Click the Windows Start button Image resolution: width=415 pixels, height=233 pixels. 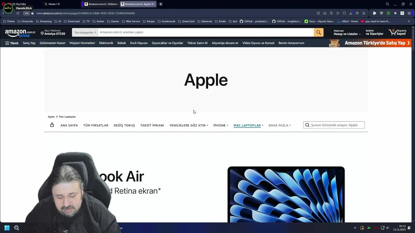coord(7,228)
